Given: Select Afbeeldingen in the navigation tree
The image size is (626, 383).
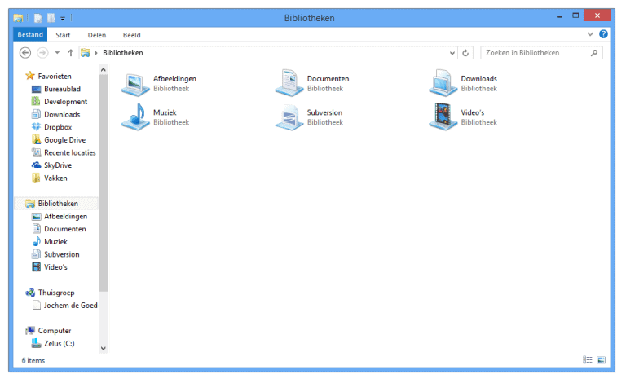Looking at the screenshot, I should 65,216.
